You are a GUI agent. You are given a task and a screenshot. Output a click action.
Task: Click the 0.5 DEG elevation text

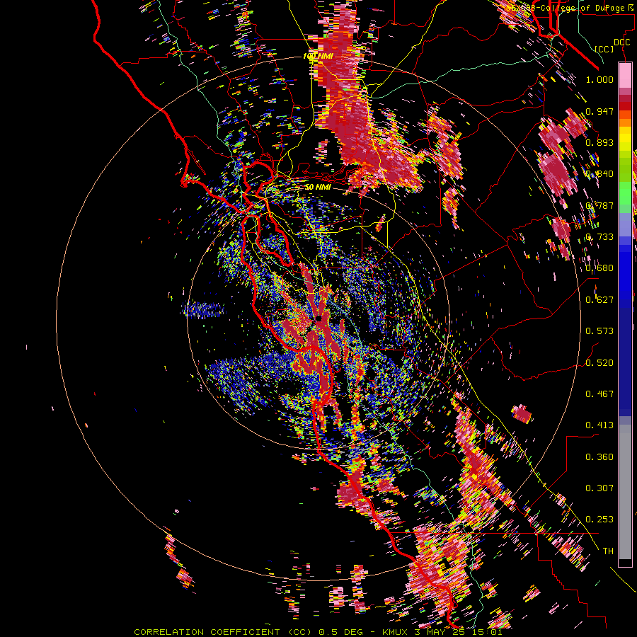pyautogui.click(x=342, y=632)
